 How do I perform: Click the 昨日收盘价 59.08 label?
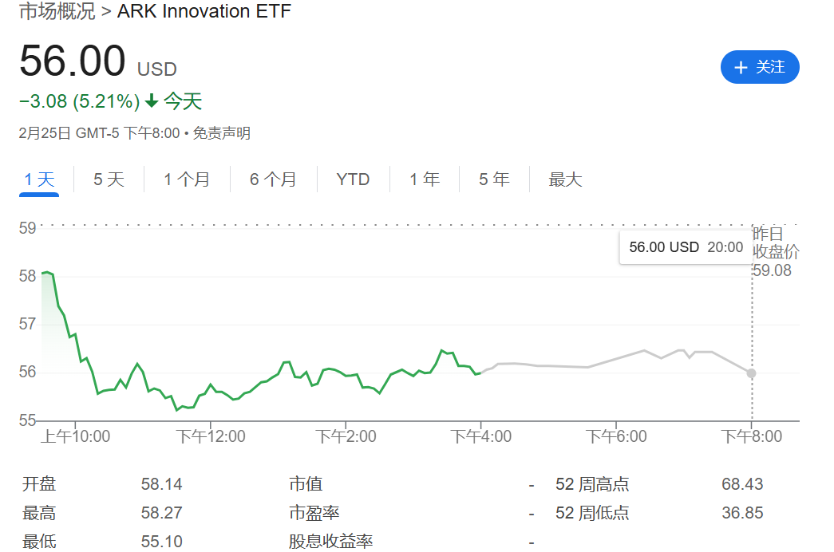[776, 251]
